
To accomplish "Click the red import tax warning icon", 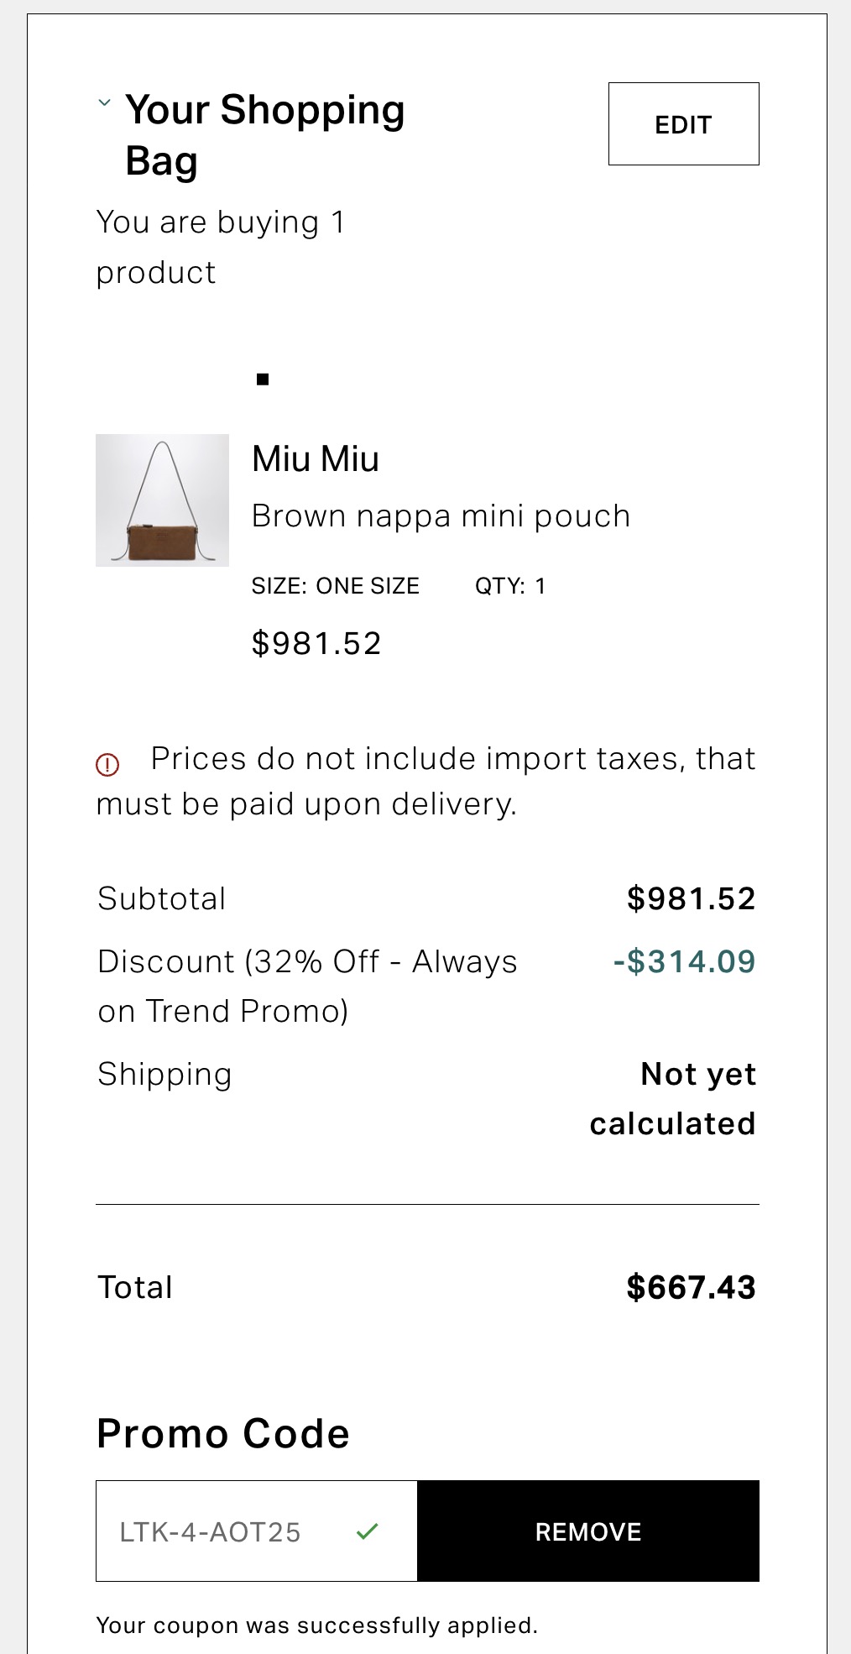I will (107, 764).
